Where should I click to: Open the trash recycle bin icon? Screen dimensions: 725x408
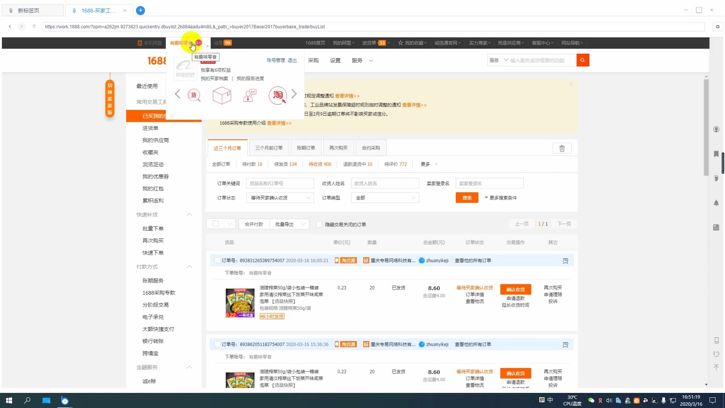tap(562, 148)
